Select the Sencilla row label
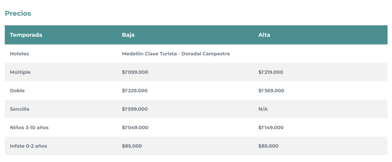Screen dimensions: 392x162 [20, 109]
